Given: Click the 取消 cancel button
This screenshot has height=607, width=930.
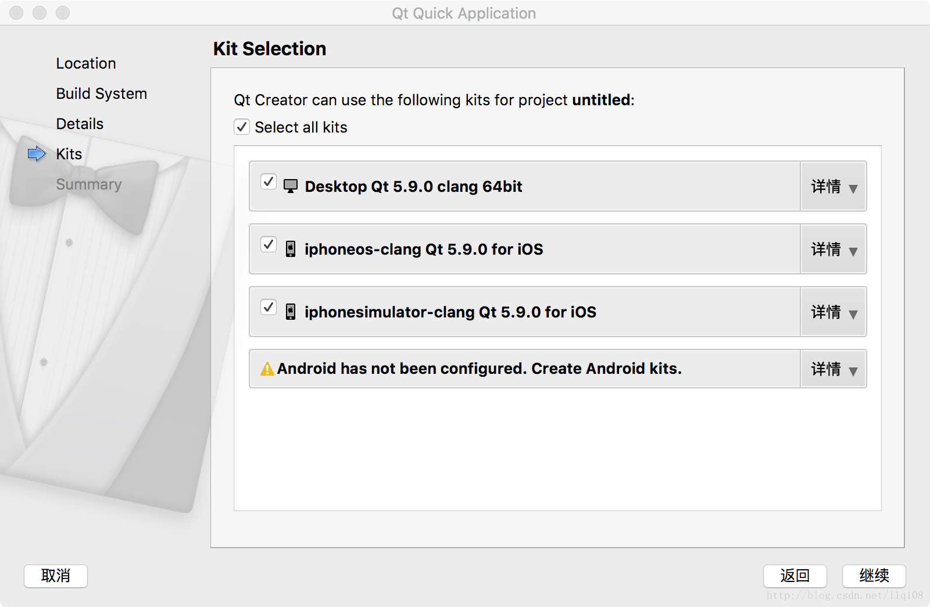Looking at the screenshot, I should pyautogui.click(x=56, y=576).
